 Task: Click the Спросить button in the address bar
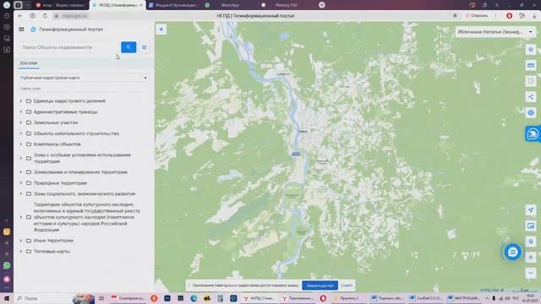pos(477,16)
